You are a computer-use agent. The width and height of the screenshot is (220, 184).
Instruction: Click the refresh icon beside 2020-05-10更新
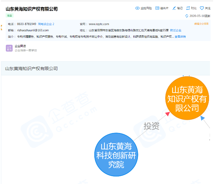pos(187,16)
